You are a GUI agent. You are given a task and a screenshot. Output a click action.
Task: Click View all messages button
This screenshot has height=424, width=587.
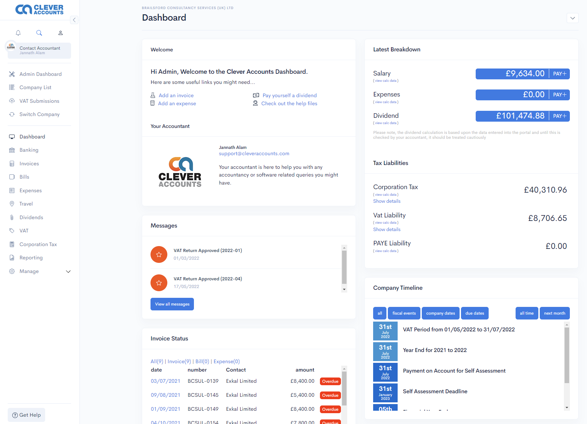pyautogui.click(x=172, y=304)
